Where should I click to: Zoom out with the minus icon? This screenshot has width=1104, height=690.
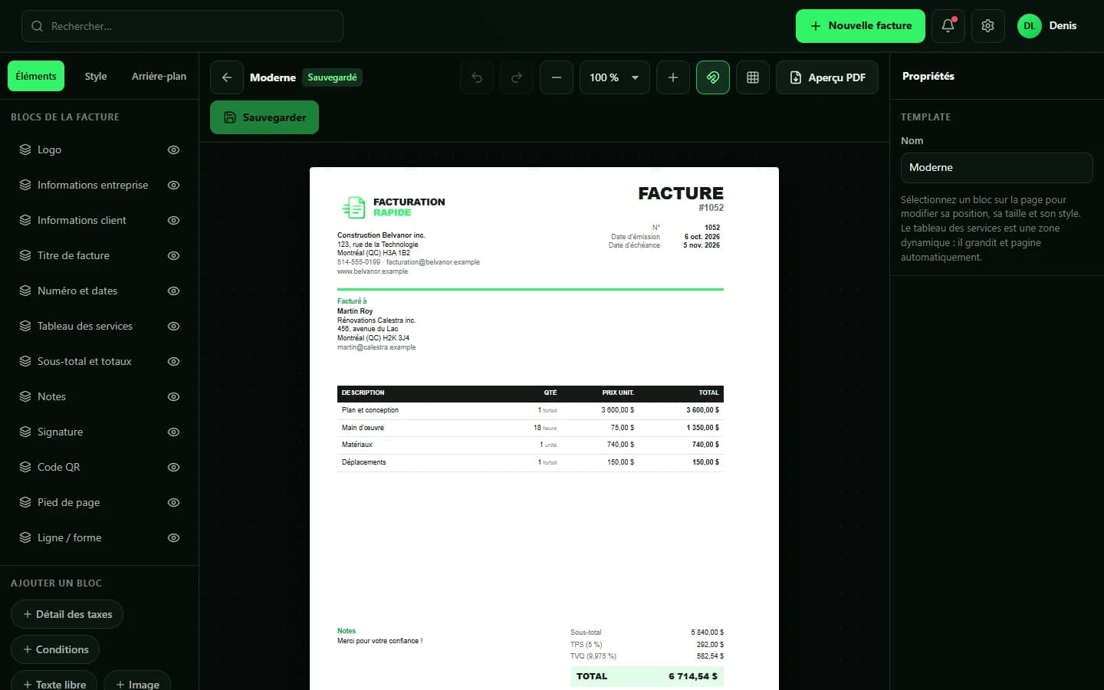pyautogui.click(x=556, y=77)
